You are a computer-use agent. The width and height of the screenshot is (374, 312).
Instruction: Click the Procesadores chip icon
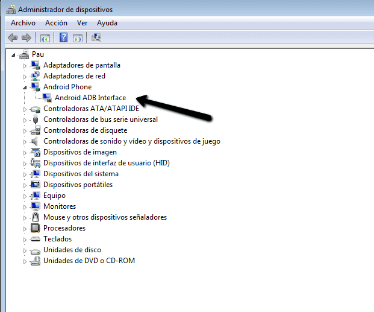click(x=36, y=228)
